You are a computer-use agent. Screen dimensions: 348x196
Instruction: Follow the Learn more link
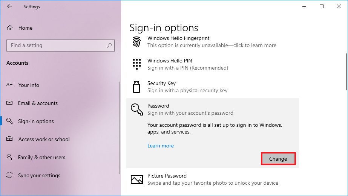tap(161, 146)
